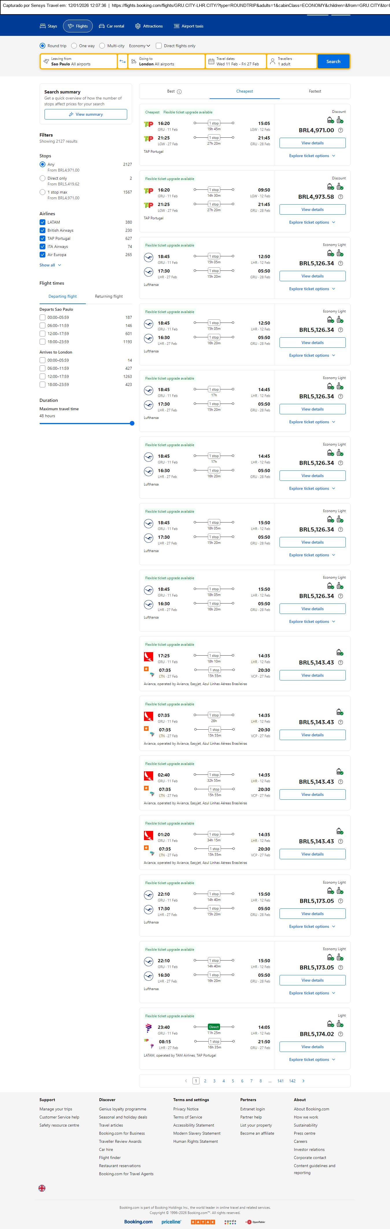Click the price info icon next to BRL4,971.00

point(340,130)
